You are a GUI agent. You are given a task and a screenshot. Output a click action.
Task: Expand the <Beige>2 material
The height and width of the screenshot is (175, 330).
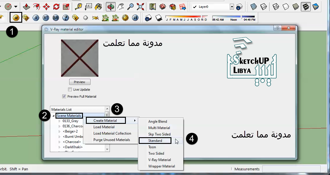click(59, 131)
